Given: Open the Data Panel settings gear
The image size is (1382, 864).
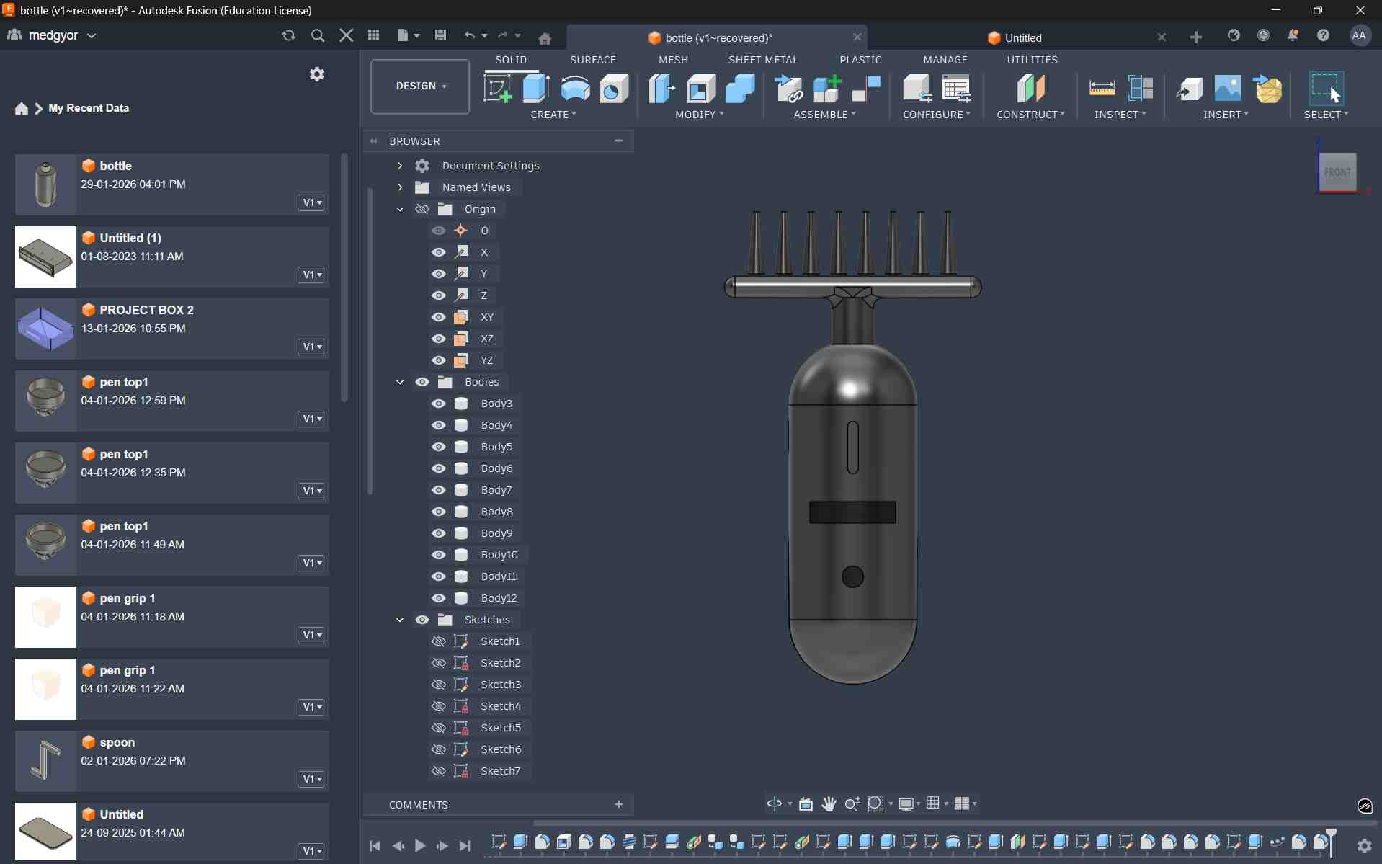Looking at the screenshot, I should (316, 74).
